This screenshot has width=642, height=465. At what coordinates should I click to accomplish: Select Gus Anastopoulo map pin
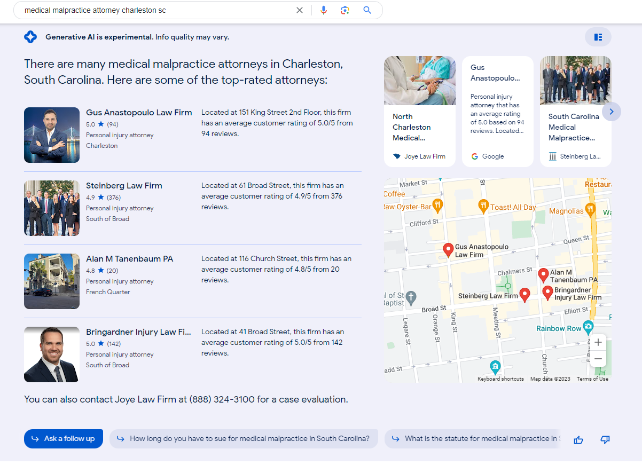point(449,249)
